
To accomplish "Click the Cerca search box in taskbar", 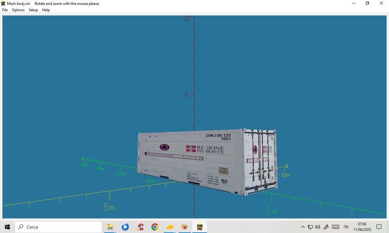I will [x=58, y=227].
